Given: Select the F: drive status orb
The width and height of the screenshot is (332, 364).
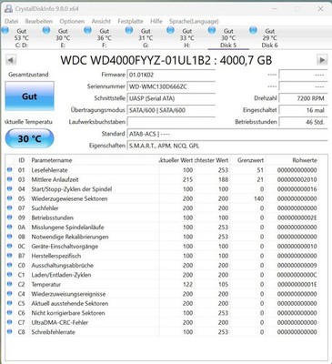Looking at the screenshot, I should coord(88,30).
